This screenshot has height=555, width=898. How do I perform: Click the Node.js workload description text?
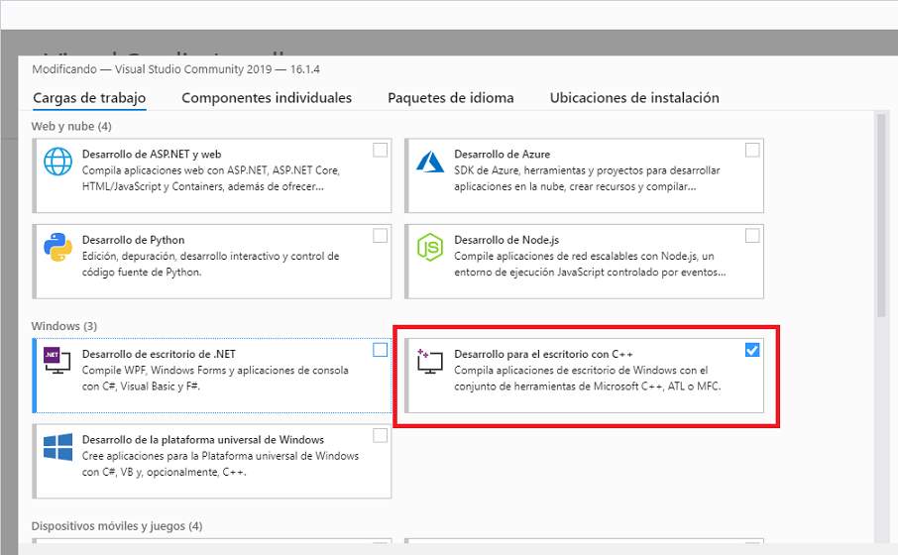point(590,264)
